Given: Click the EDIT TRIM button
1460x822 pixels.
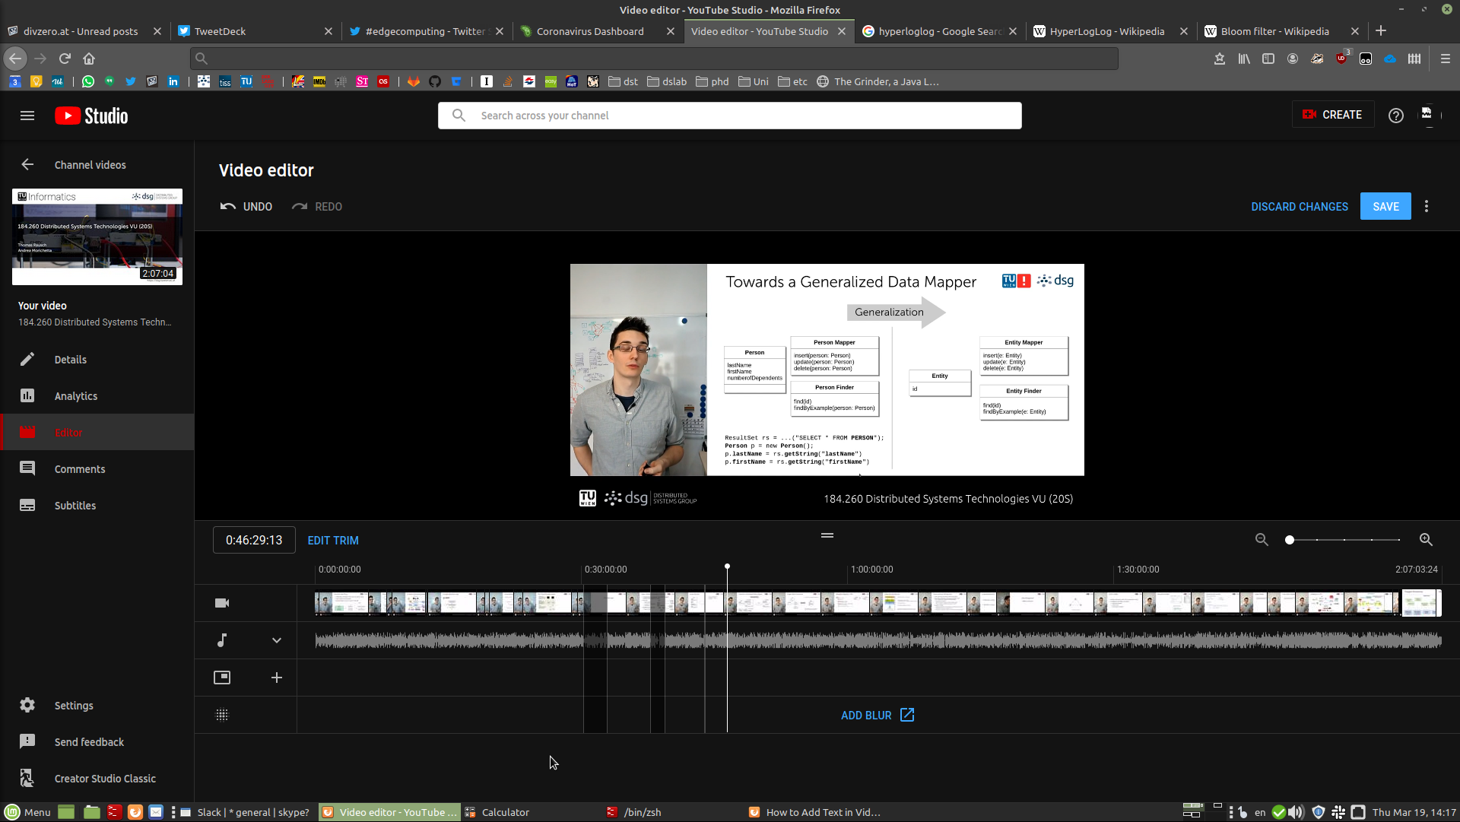Looking at the screenshot, I should 334,541.
